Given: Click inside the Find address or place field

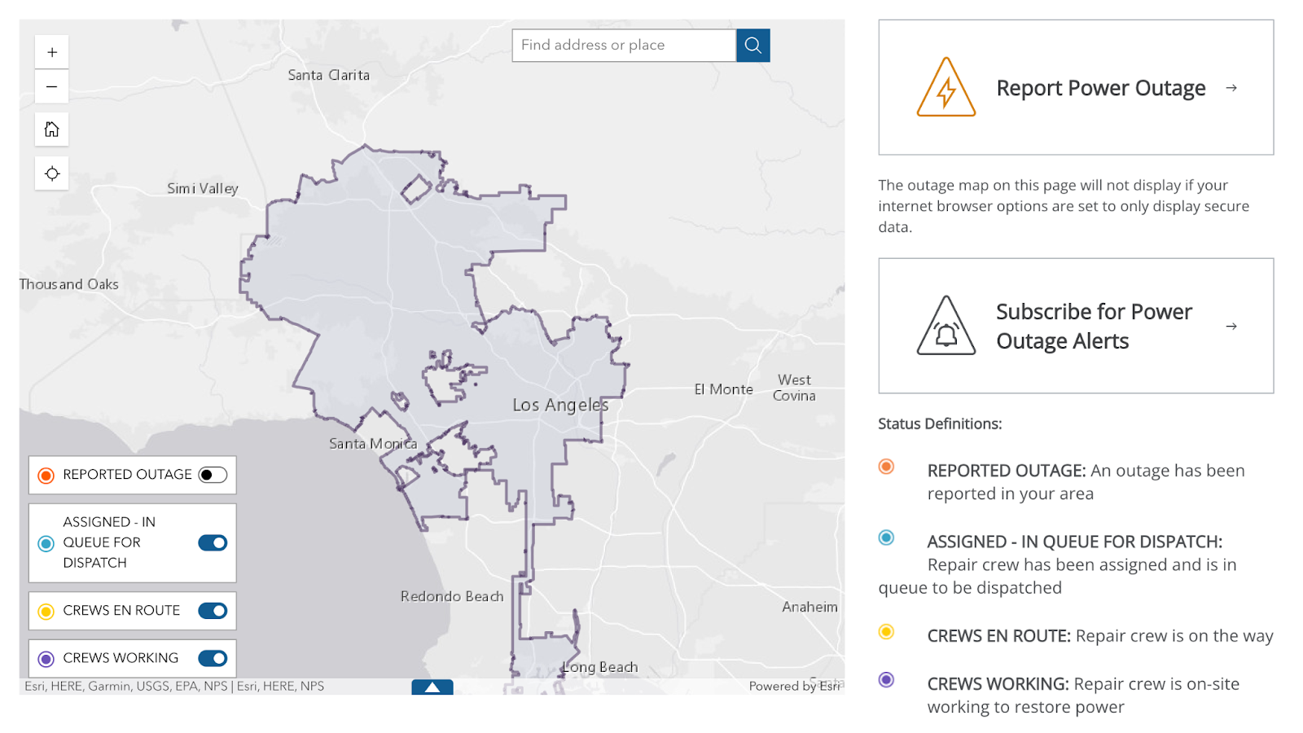Looking at the screenshot, I should [624, 45].
